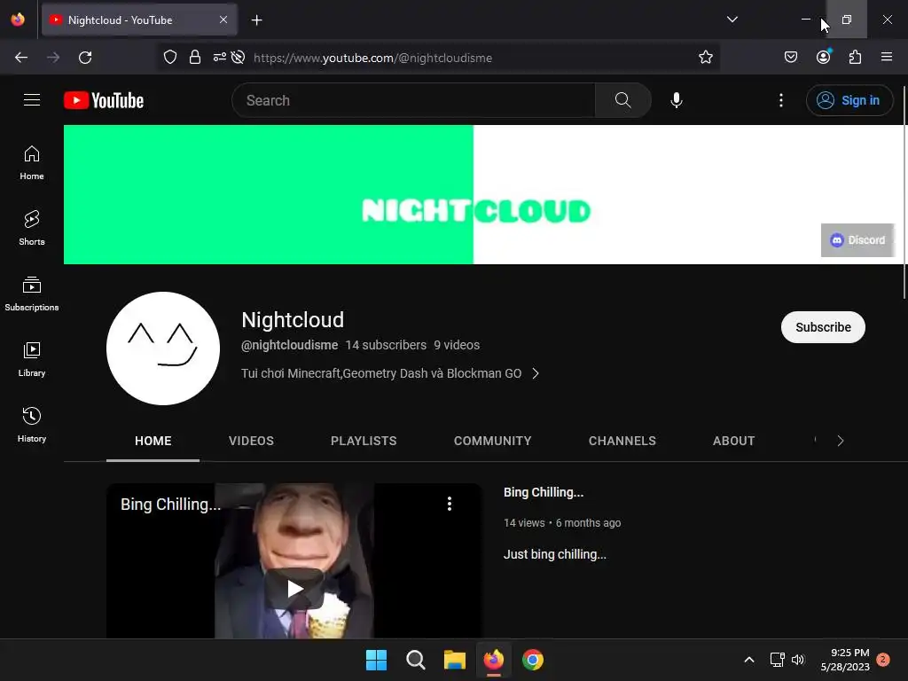The image size is (908, 681).
Task: Open the Firefox extensions menu
Action: point(856,57)
